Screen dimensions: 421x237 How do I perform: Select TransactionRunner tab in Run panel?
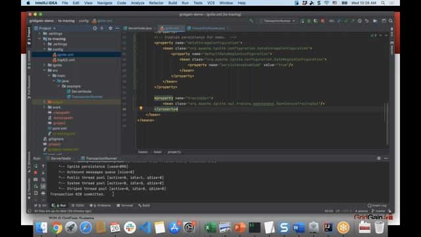point(99,159)
